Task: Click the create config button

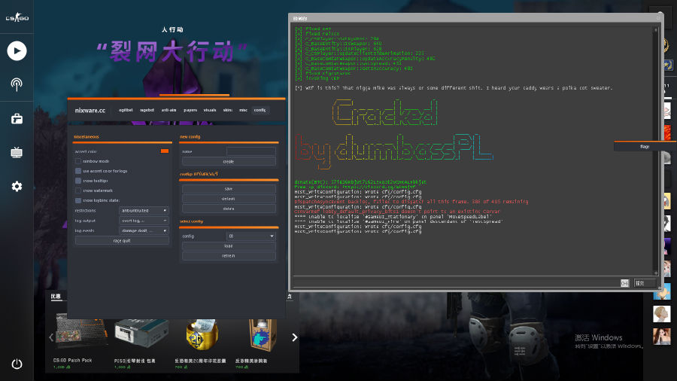Action: (229, 162)
